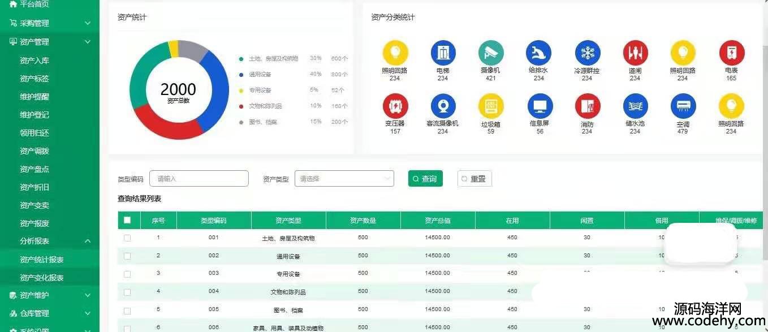Open the 电梯 elevator category icon
768x332 pixels.
point(443,53)
